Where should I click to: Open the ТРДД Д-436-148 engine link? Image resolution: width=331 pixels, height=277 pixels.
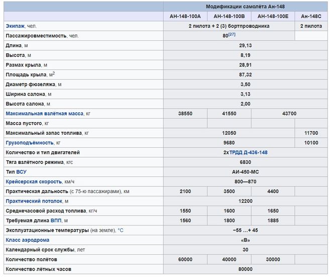248,152
